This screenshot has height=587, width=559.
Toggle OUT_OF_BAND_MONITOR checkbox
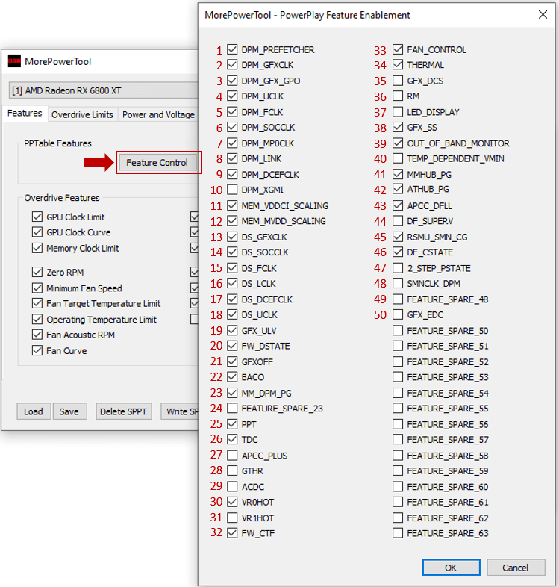coord(398,143)
